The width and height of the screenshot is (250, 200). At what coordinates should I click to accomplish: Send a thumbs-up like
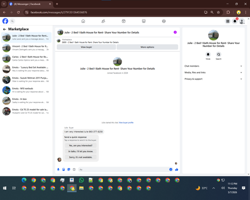pyautogui.click(x=176, y=169)
